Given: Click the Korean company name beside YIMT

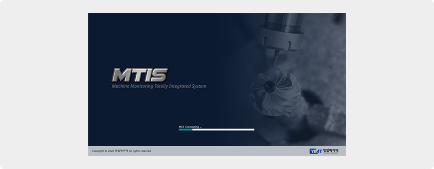Looking at the screenshot, I should pyautogui.click(x=331, y=150).
